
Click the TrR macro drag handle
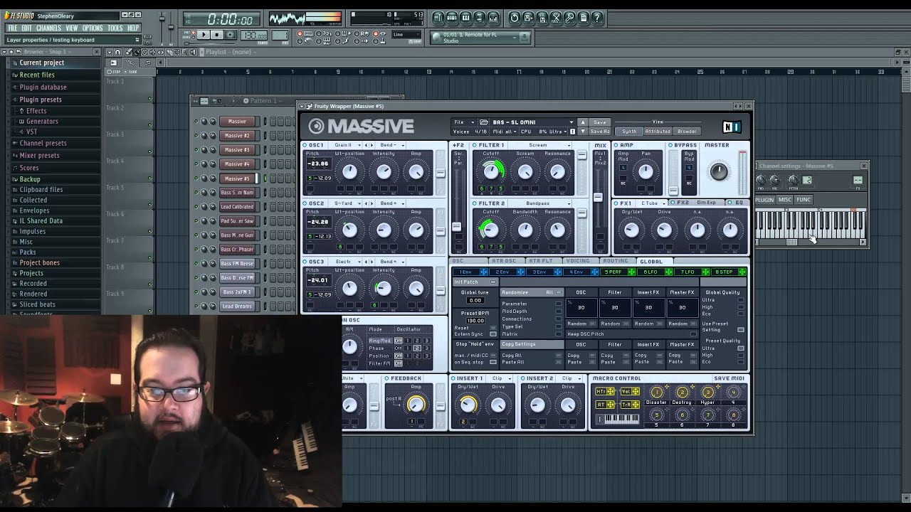click(636, 405)
